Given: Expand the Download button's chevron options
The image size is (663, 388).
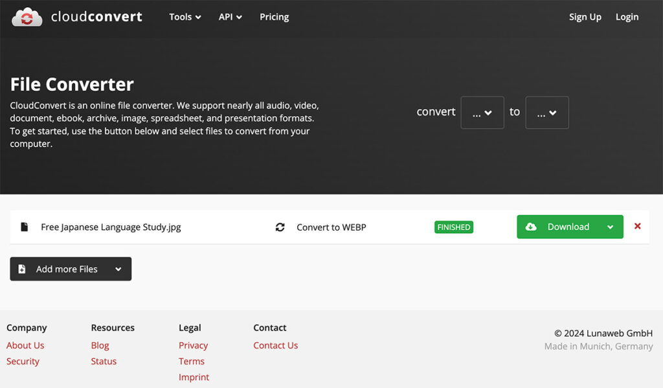Looking at the screenshot, I should point(609,227).
